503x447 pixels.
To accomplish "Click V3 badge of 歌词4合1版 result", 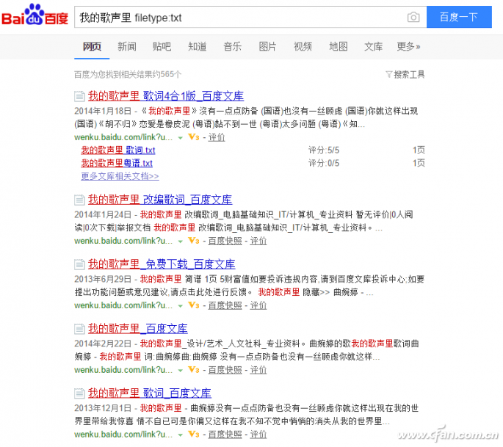I will [194, 137].
